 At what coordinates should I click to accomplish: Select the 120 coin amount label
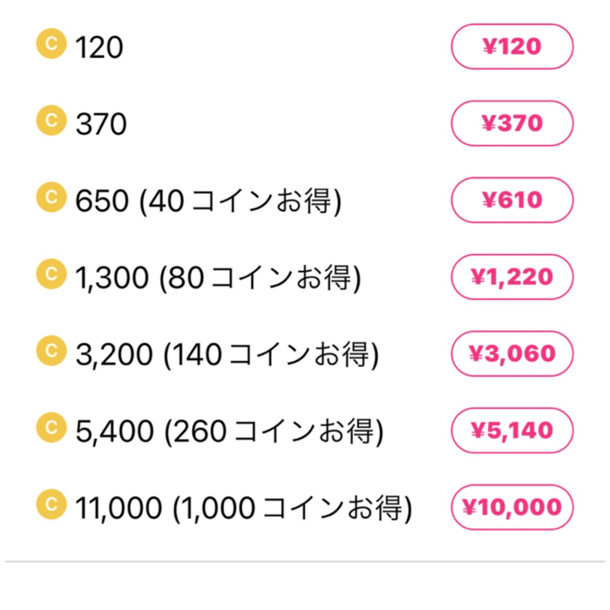[x=99, y=47]
